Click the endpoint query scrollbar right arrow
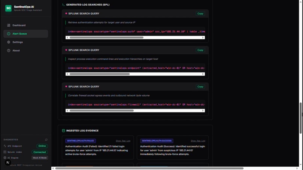This screenshot has height=170, width=303. click(x=203, y=74)
